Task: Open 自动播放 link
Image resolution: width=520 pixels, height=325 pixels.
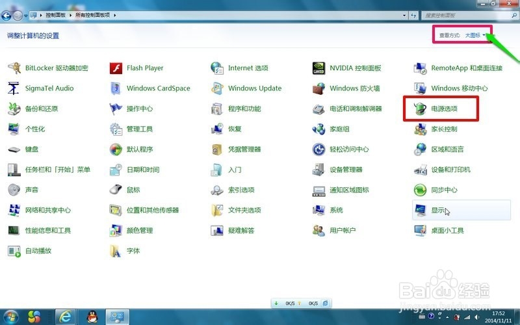Action: 38,251
